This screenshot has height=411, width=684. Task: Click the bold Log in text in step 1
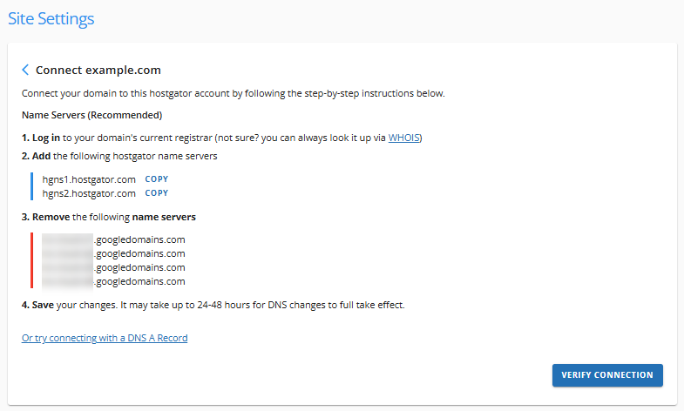(44, 138)
